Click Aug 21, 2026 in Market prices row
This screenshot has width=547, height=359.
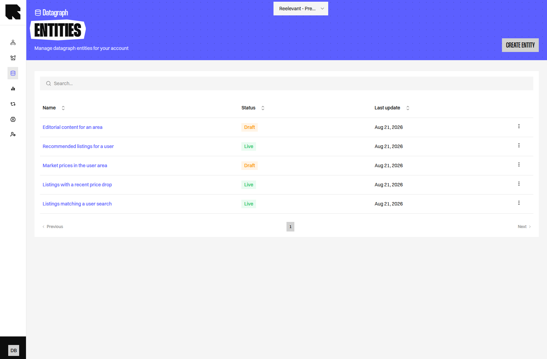click(x=389, y=165)
